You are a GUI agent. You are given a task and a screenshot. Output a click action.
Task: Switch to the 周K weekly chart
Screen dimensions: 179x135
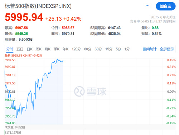click(38, 49)
